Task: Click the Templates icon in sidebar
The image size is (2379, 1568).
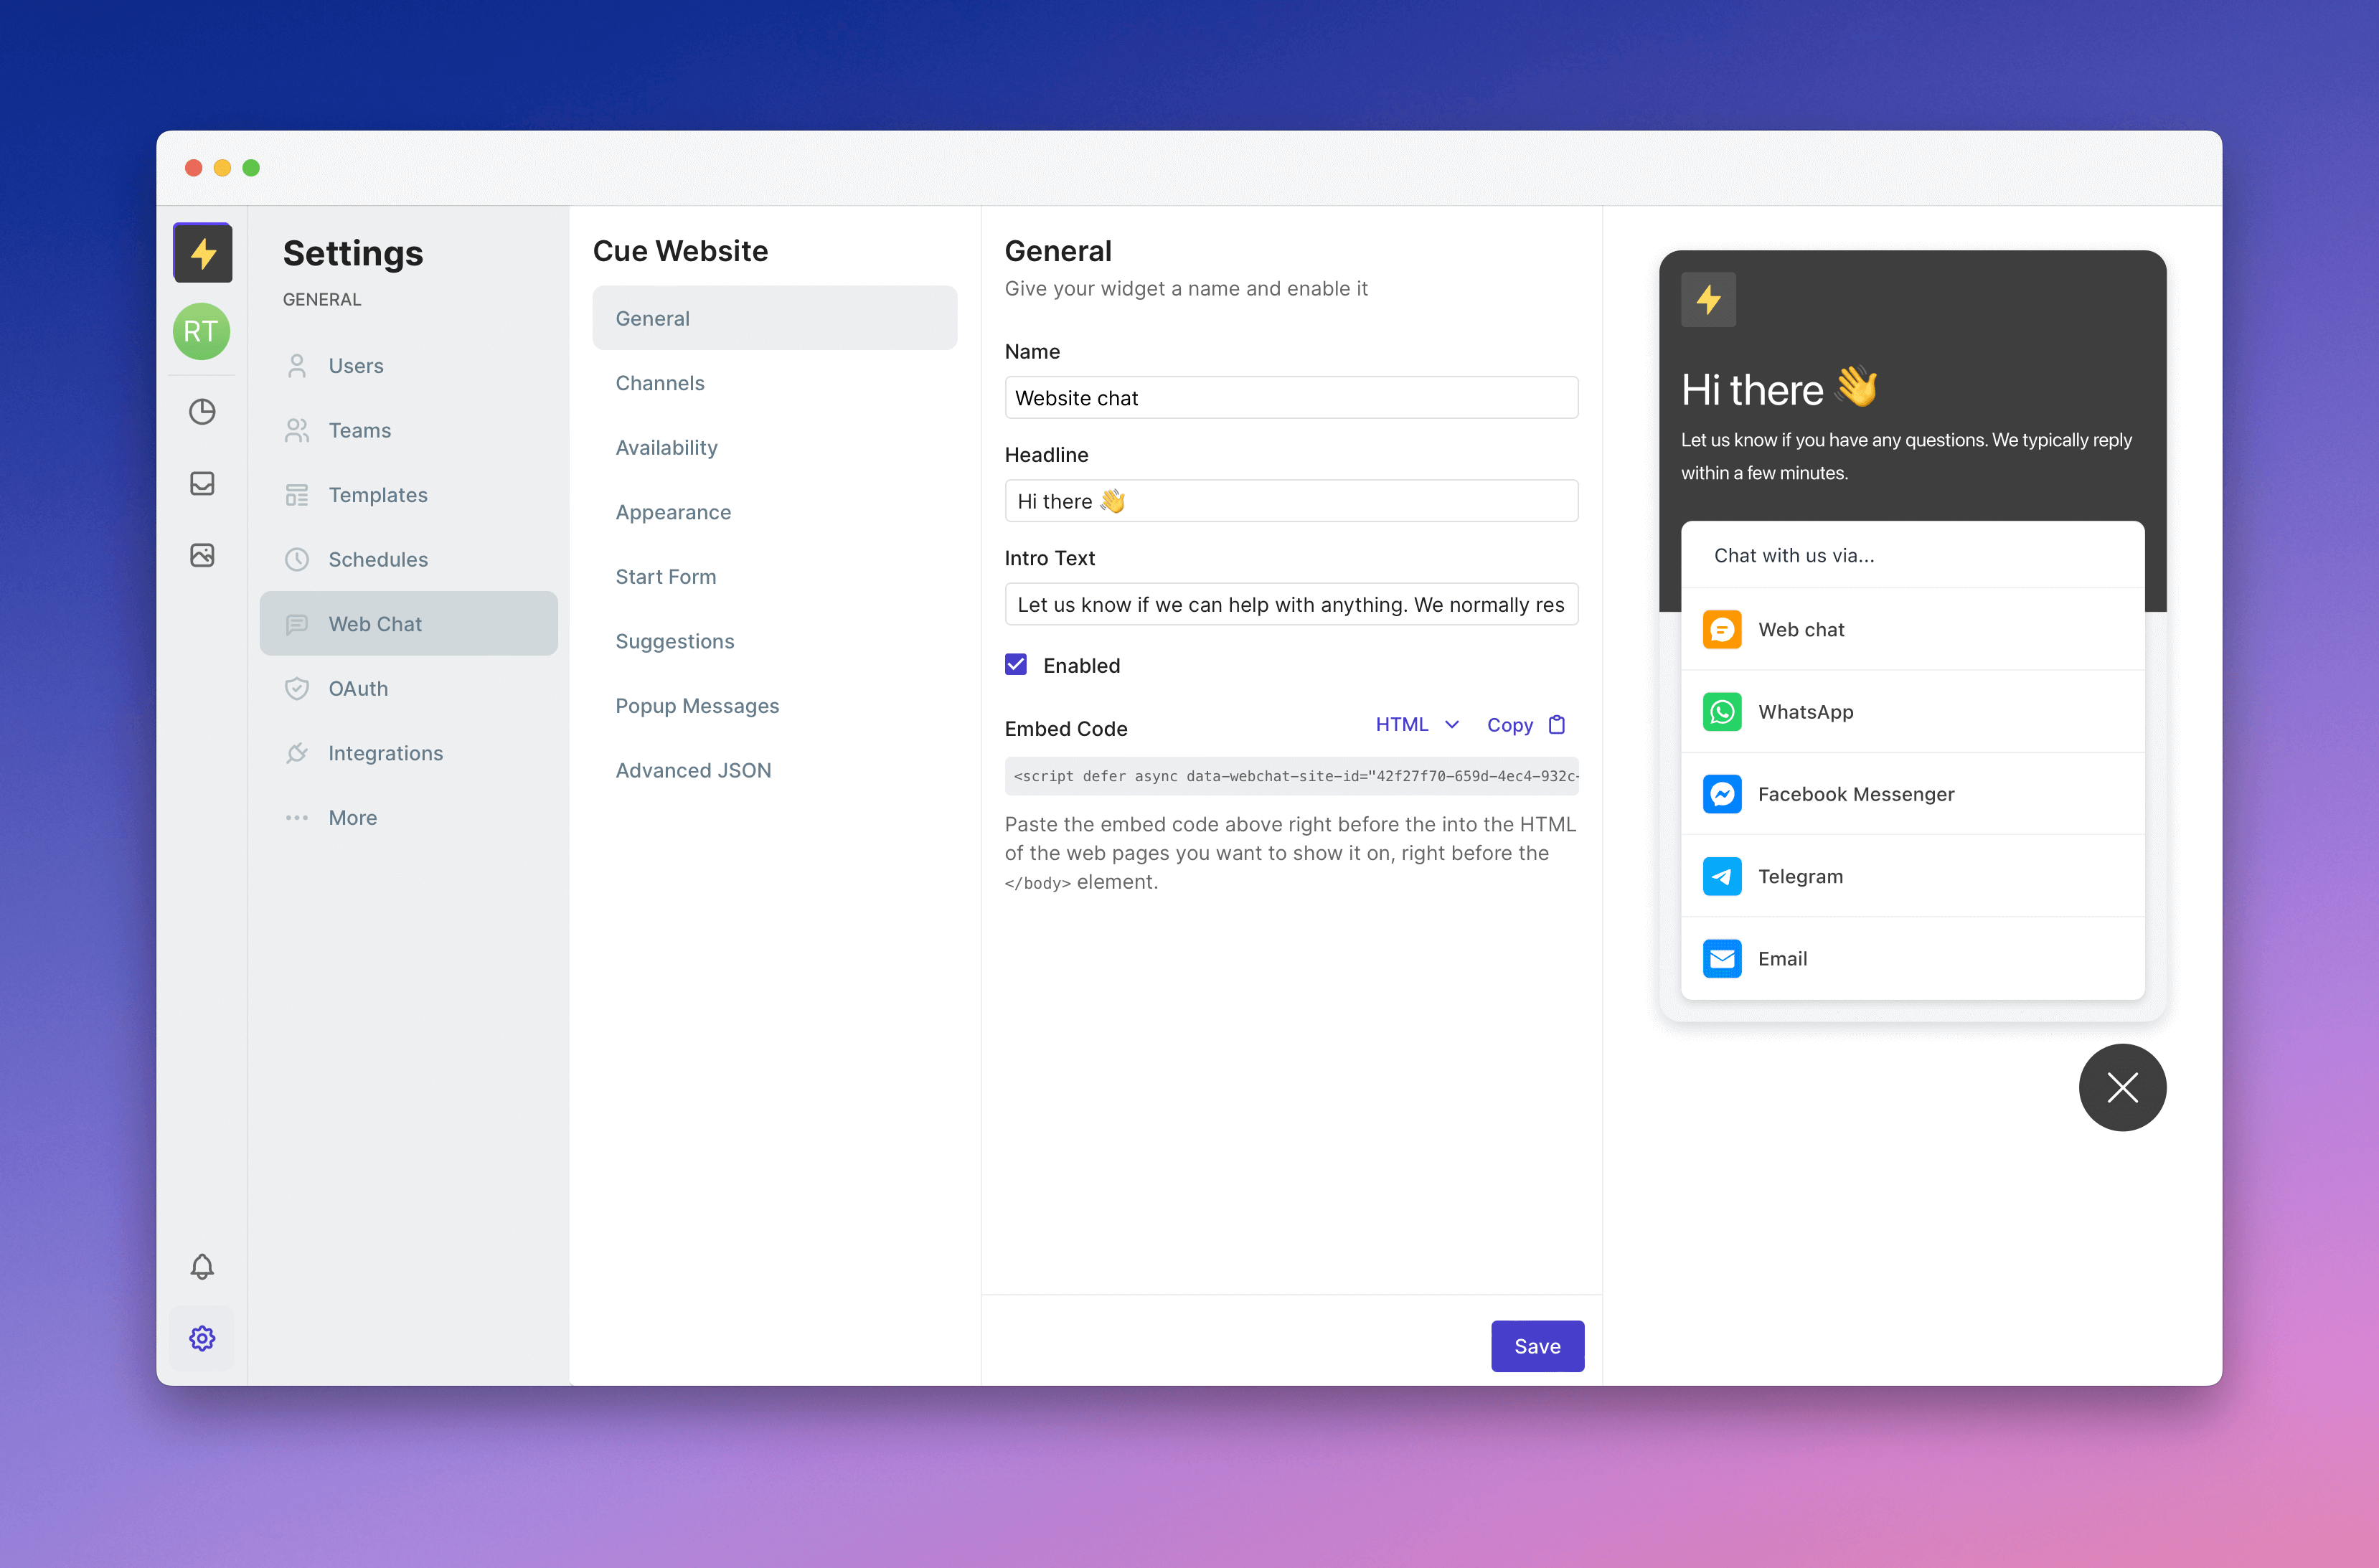Action: click(298, 493)
